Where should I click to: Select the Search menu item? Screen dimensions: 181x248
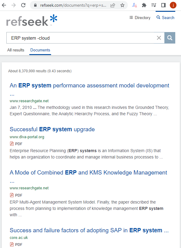pos(165,18)
